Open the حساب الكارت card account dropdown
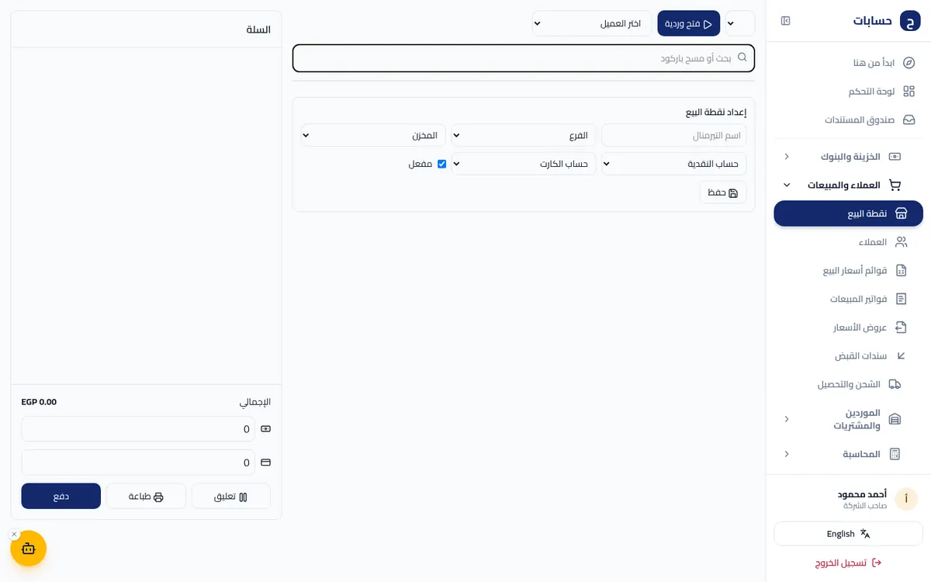The width and height of the screenshot is (931, 582). tap(524, 164)
